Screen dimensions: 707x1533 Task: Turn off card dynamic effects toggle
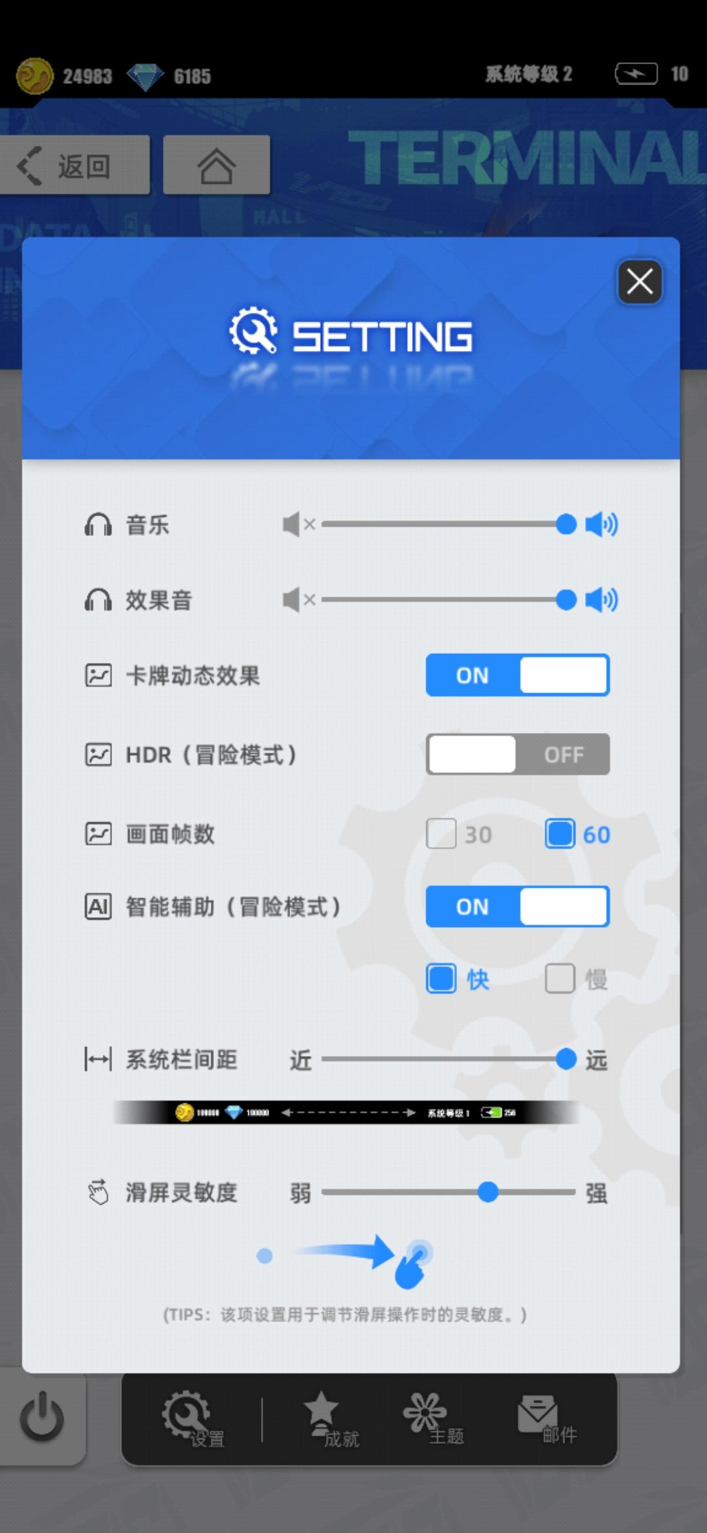517,675
